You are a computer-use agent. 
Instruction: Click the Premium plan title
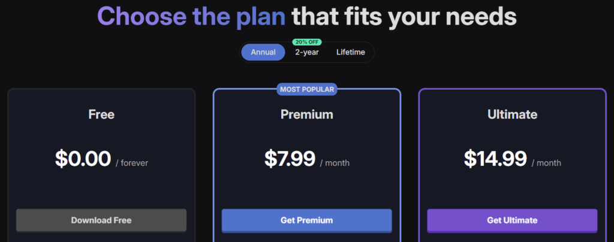tap(306, 114)
